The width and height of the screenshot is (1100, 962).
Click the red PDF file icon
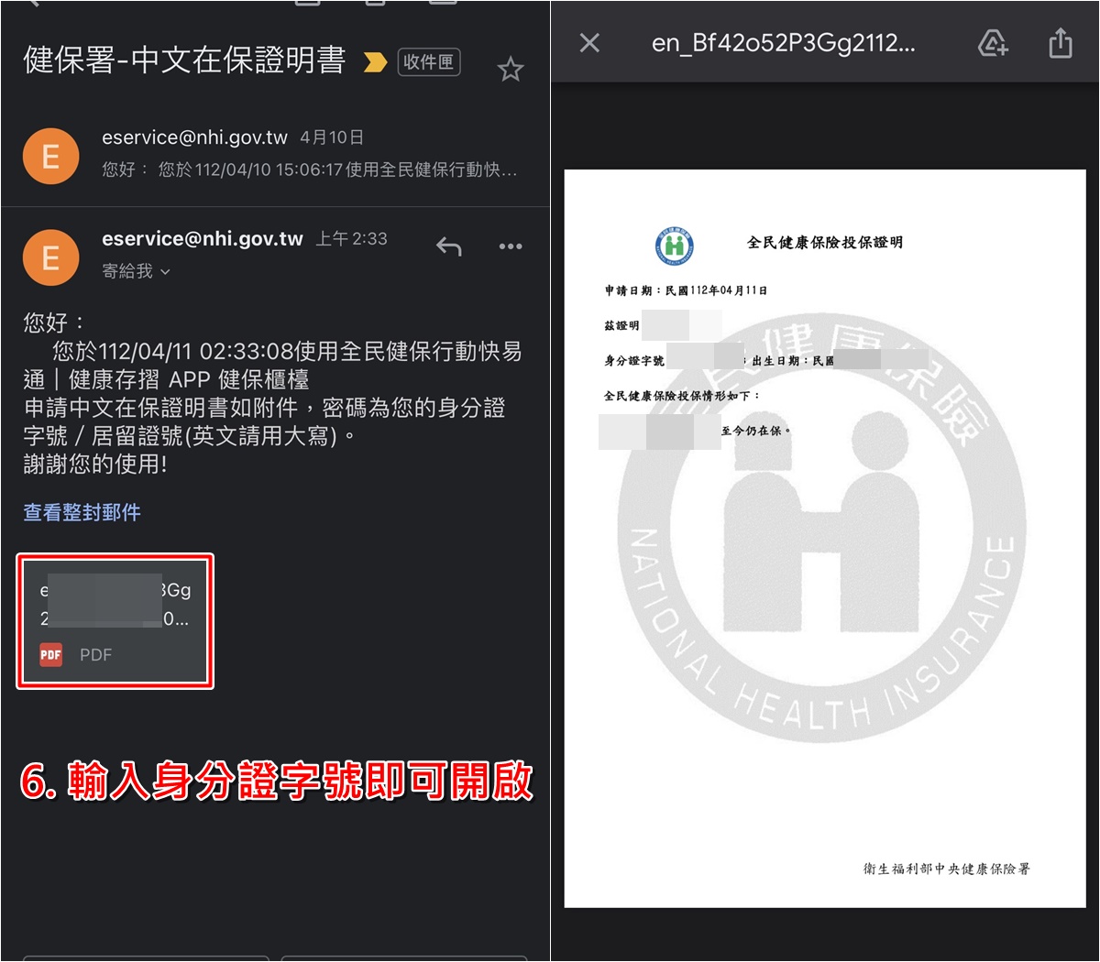tap(50, 654)
